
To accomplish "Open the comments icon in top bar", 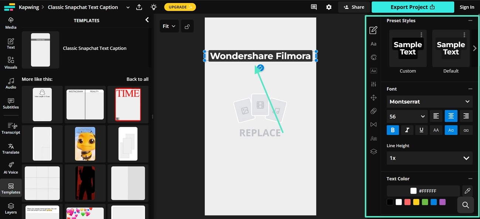I will pyautogui.click(x=314, y=7).
